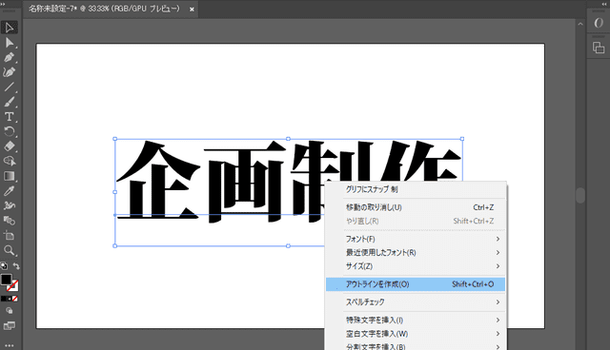This screenshot has height=350, width=610.
Task: Open Edit Toolbar three dots
Action: pyautogui.click(x=9, y=345)
